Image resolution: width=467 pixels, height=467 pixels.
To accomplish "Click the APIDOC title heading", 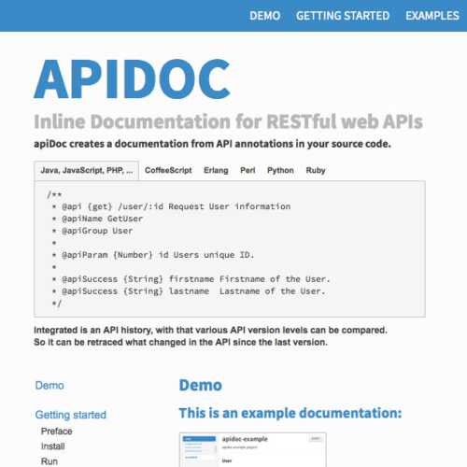I will pyautogui.click(x=133, y=79).
